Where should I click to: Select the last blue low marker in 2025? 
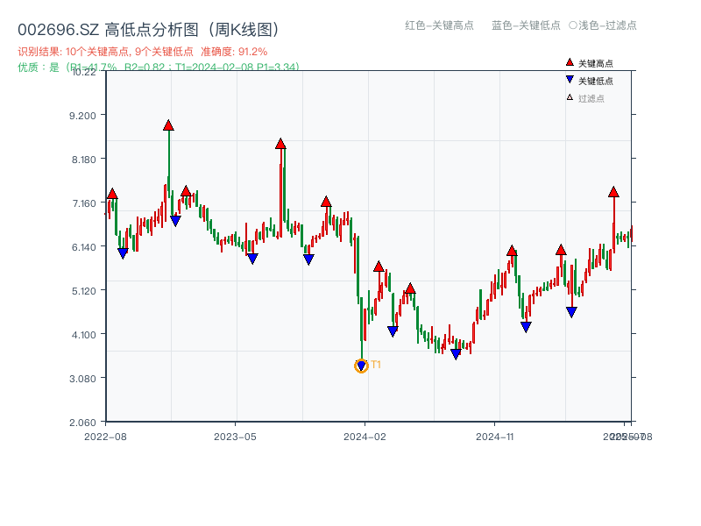(x=571, y=312)
